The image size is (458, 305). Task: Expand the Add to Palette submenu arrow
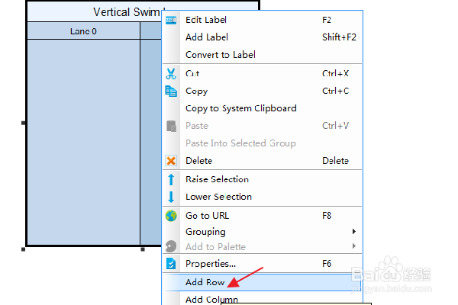[353, 246]
